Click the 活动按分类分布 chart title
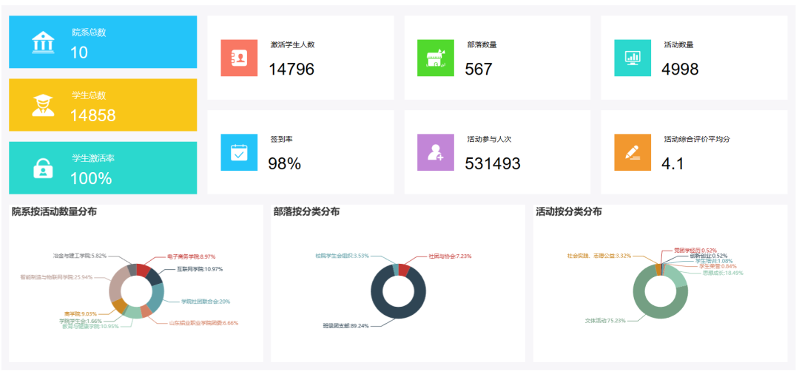Image resolution: width=799 pixels, height=374 pixels. click(569, 211)
